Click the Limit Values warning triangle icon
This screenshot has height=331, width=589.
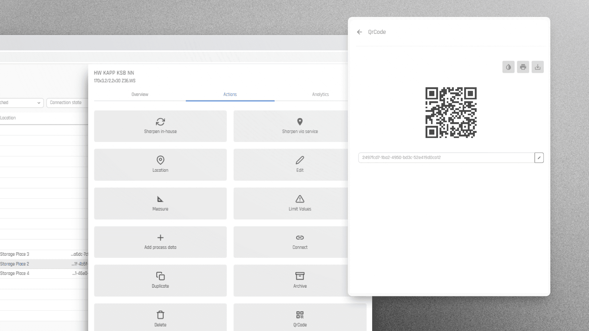[300, 199]
